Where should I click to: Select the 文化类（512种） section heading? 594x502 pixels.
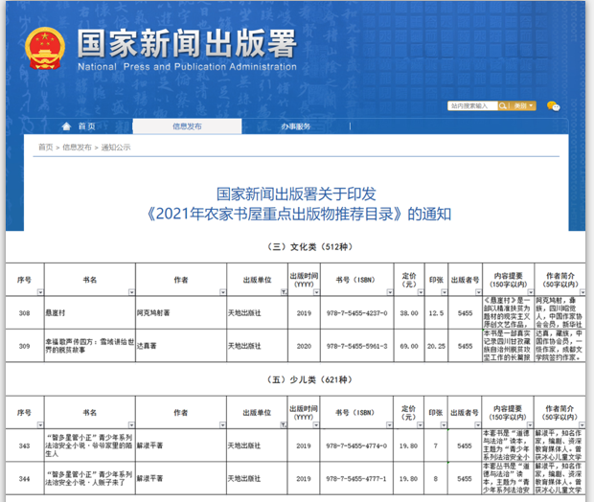(309, 246)
